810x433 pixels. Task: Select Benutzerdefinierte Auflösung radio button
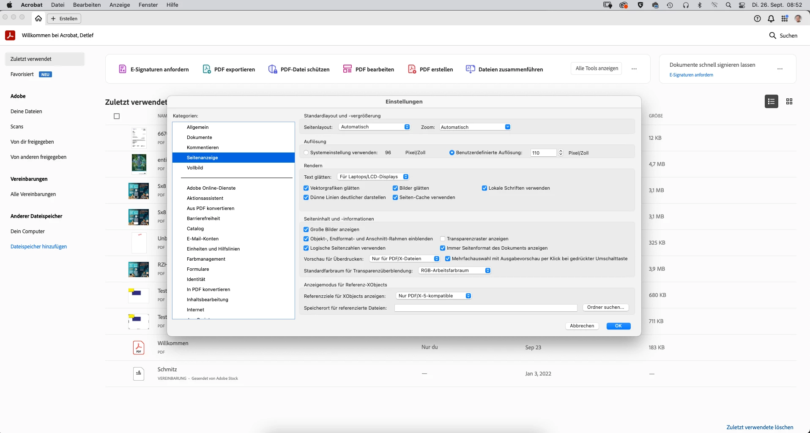[x=452, y=153]
